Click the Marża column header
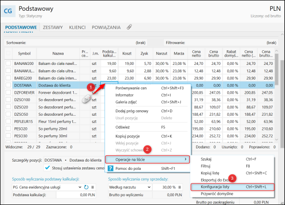The image size is (285, 205). coord(179,54)
